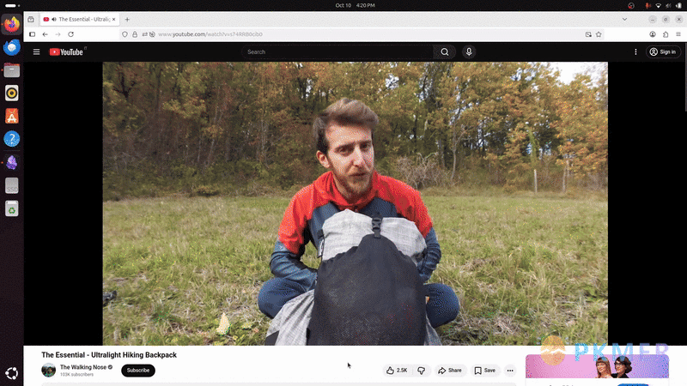Open the three-dot more actions menu

pos(510,371)
